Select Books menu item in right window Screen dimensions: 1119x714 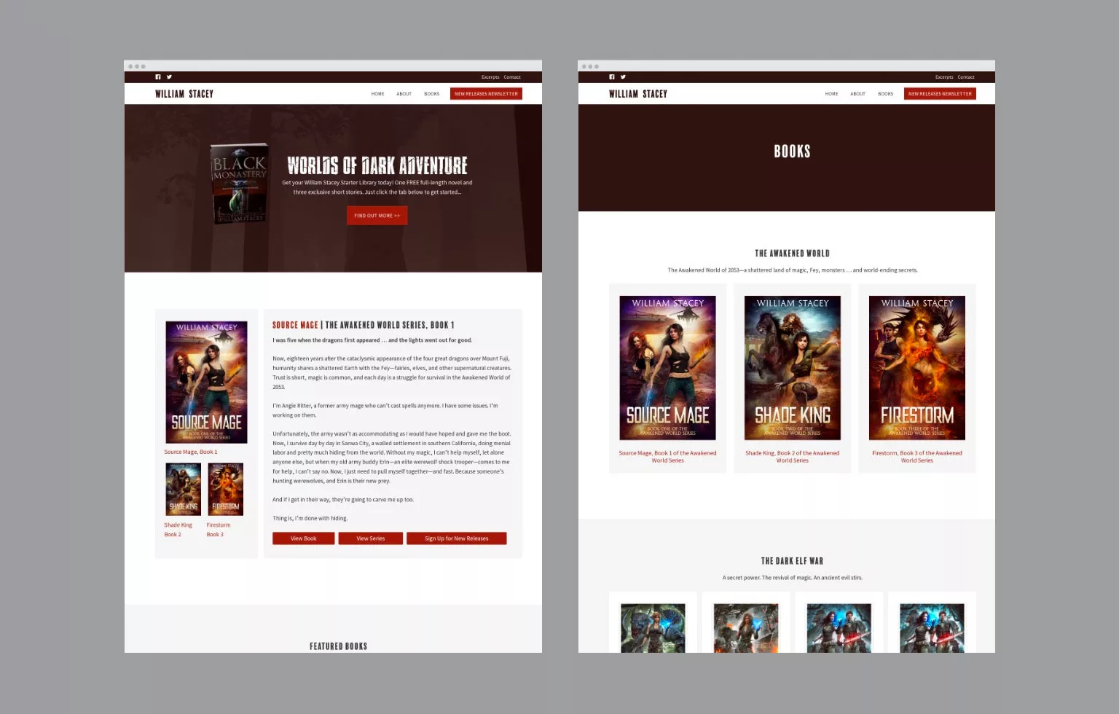(x=885, y=94)
